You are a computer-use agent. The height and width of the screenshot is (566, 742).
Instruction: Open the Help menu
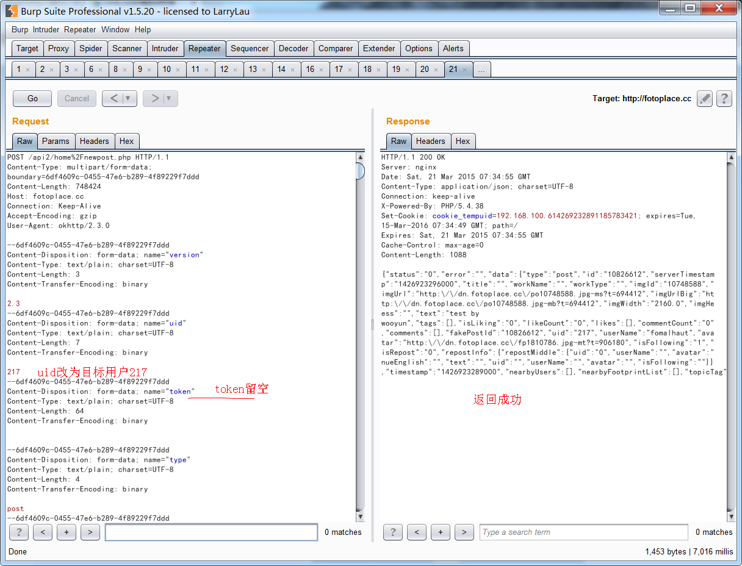click(143, 29)
